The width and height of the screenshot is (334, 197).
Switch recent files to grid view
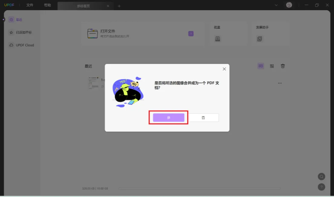point(272,66)
